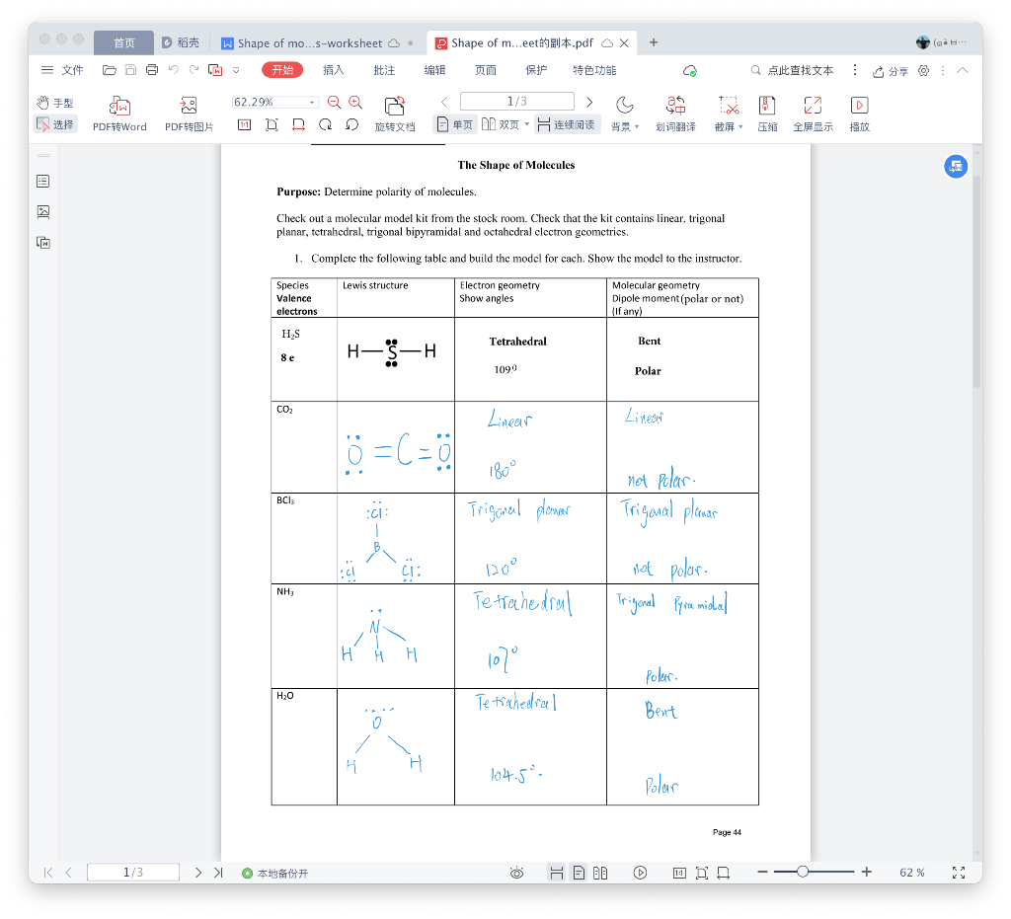Open the 文件 hamburger menu
This screenshot has height=919, width=1011.
[62, 70]
